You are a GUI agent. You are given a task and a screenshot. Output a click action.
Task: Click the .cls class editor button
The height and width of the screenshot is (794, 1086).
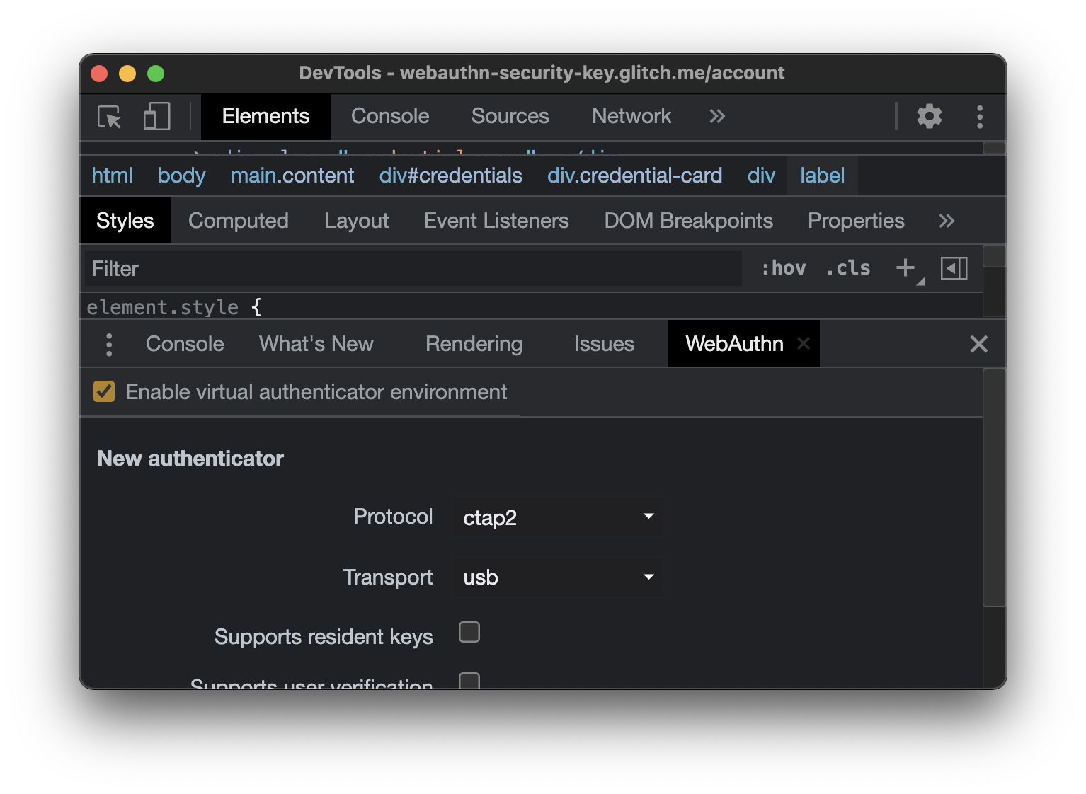[x=847, y=268]
